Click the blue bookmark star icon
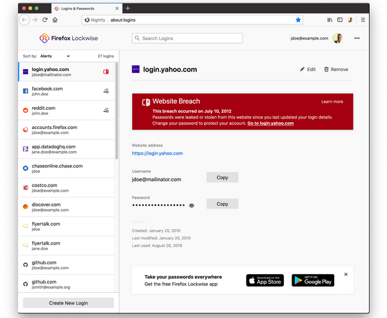Image resolution: width=387 pixels, height=318 pixels. (x=298, y=20)
